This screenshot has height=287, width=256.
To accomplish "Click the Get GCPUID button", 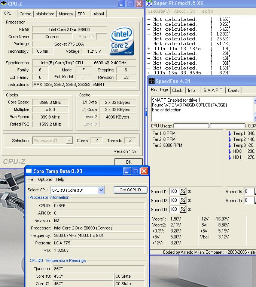I will pyautogui.click(x=130, y=190).
